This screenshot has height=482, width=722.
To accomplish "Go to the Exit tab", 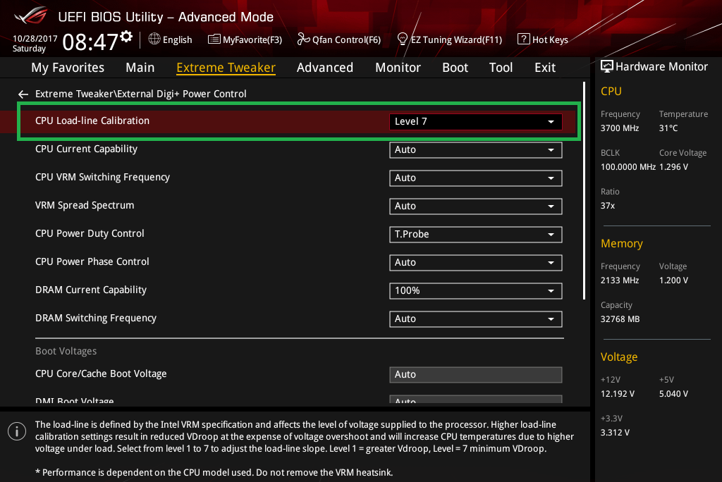I will pyautogui.click(x=545, y=68).
